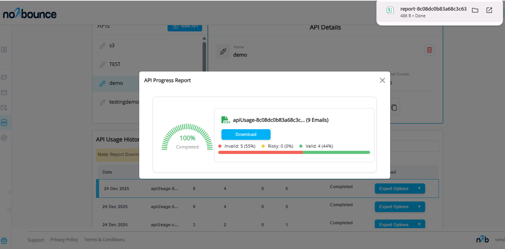Open Terms & Conditions page
This screenshot has height=249, width=505.
(x=104, y=240)
